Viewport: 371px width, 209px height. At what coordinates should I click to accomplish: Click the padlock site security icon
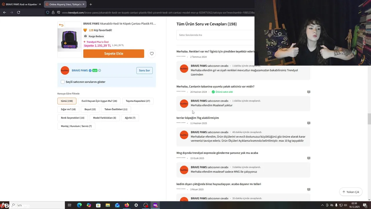[x=53, y=12]
